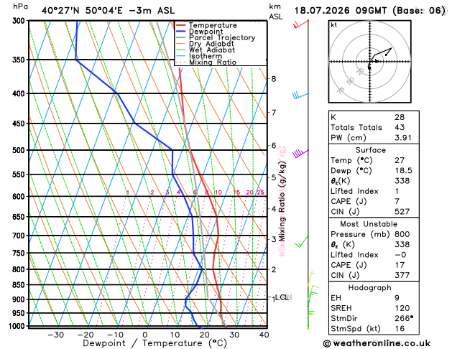Click the surface Lifted Index value 1

point(397,191)
